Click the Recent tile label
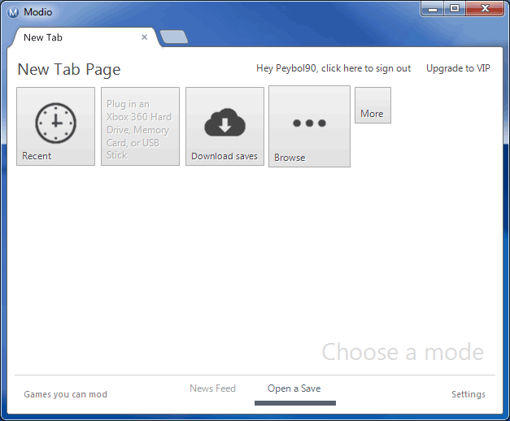The image size is (510, 421). [37, 156]
